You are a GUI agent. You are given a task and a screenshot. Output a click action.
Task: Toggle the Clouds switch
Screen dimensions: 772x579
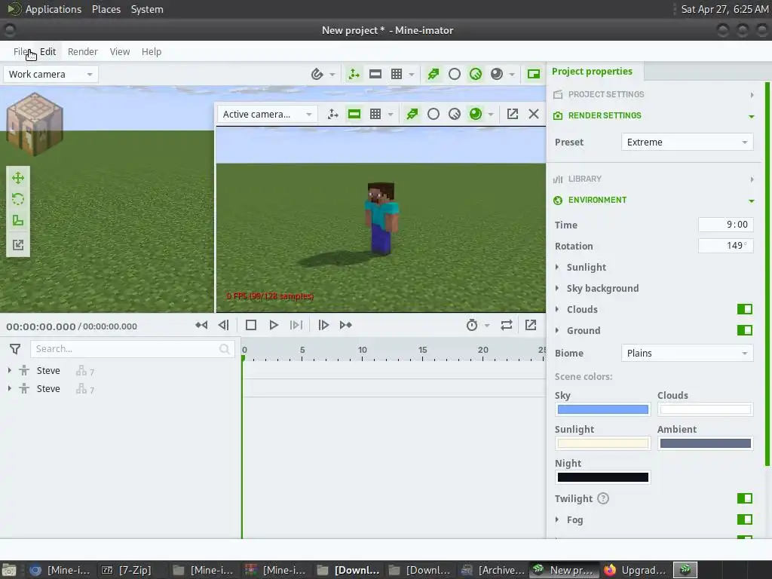click(x=744, y=309)
